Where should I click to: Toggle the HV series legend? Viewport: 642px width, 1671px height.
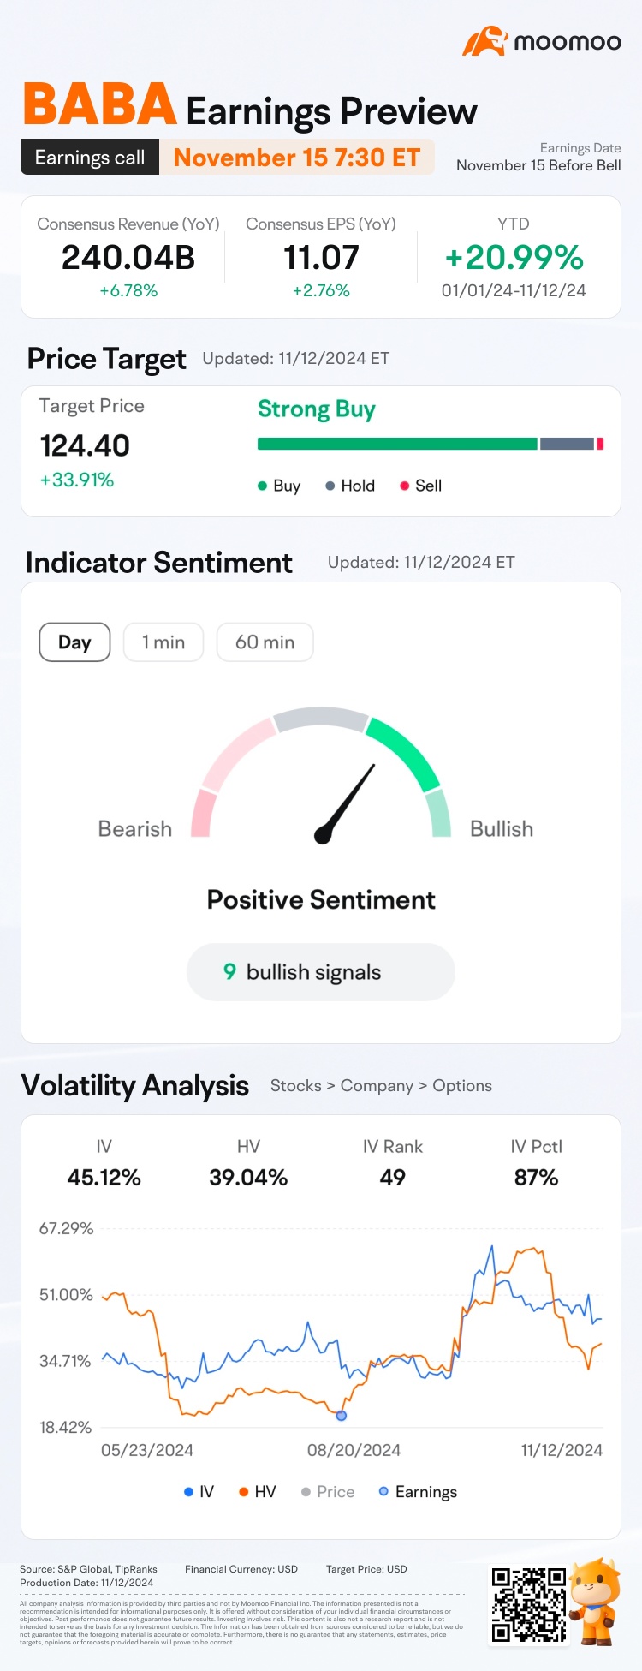click(x=257, y=1491)
